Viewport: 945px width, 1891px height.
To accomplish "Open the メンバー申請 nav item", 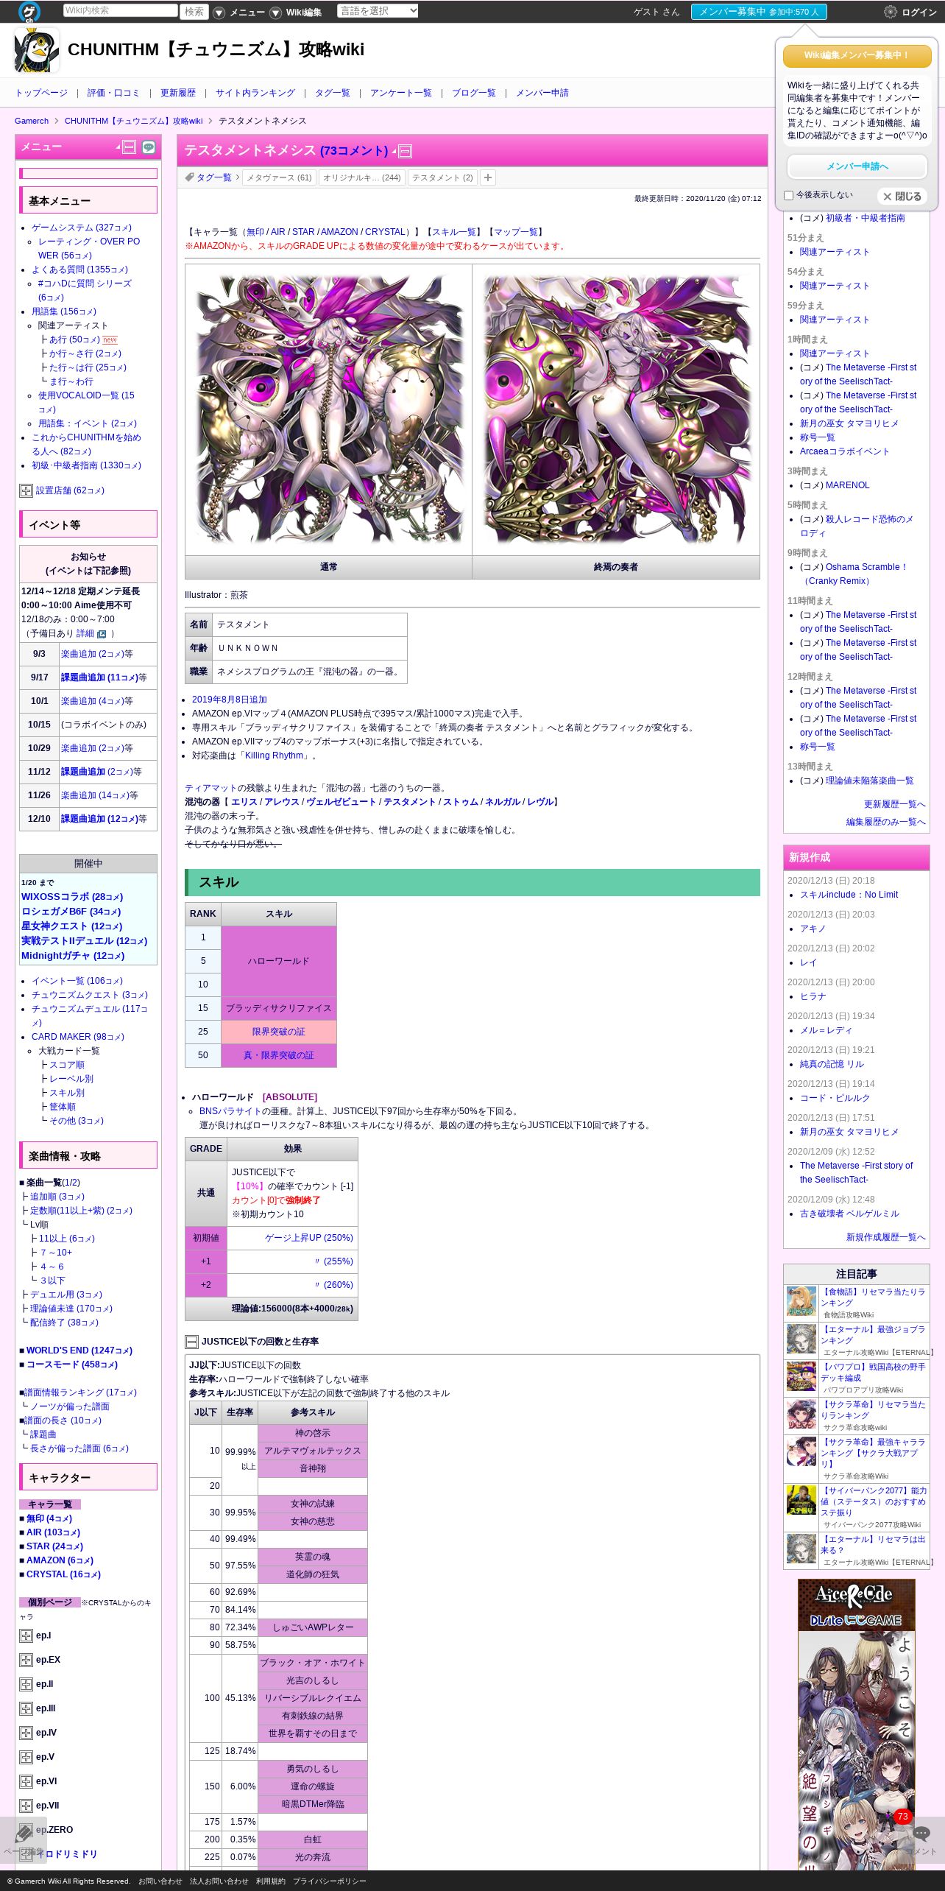I will point(542,93).
